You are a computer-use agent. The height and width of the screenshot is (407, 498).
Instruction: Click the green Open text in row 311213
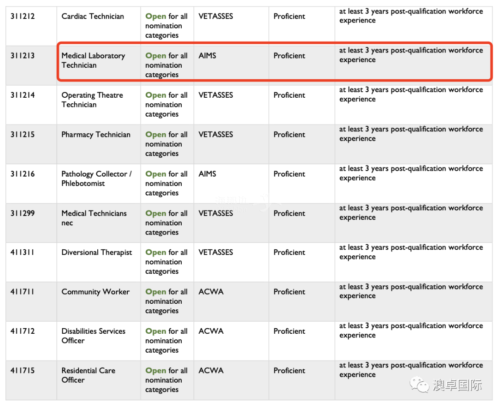155,56
